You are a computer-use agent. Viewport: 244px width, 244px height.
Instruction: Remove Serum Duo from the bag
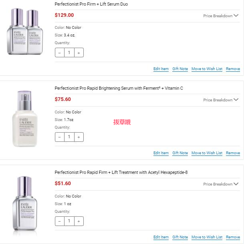click(233, 69)
